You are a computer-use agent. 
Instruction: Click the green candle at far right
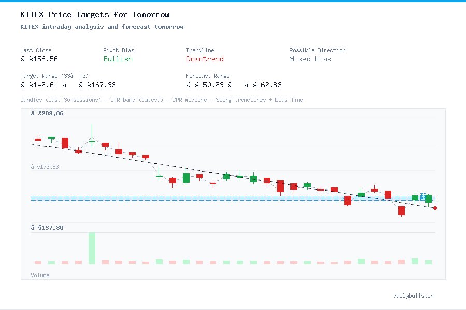coord(428,198)
